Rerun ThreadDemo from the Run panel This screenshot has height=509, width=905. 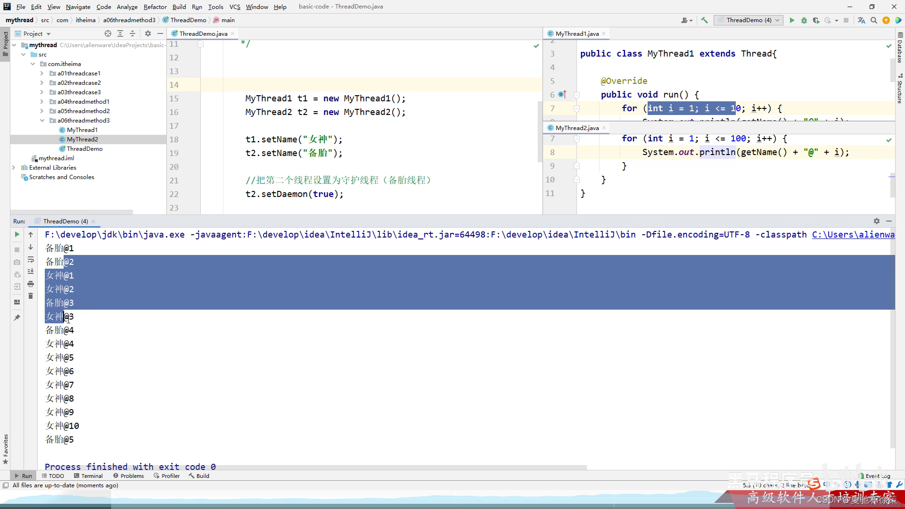pos(17,234)
